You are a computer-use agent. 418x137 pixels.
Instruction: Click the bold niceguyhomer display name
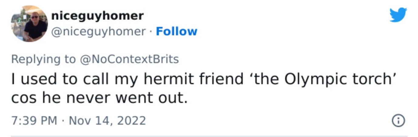tap(97, 16)
